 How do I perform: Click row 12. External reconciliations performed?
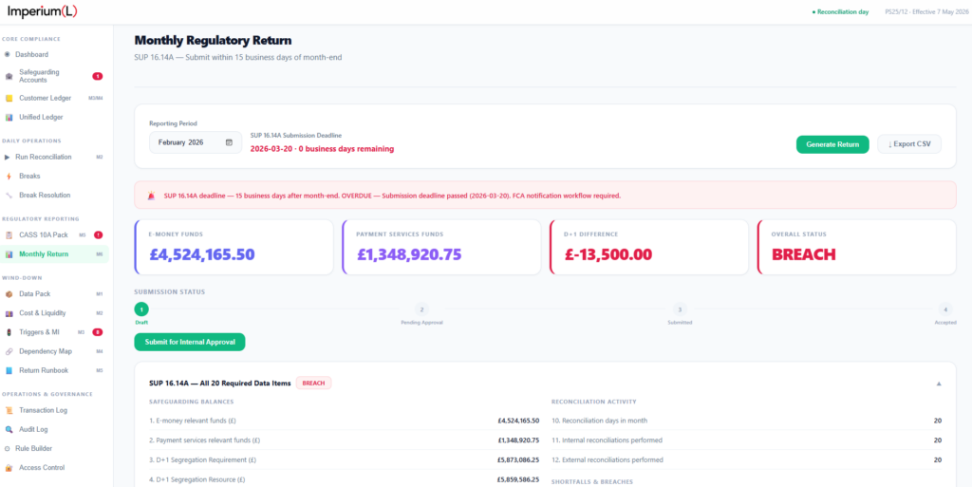(746, 460)
